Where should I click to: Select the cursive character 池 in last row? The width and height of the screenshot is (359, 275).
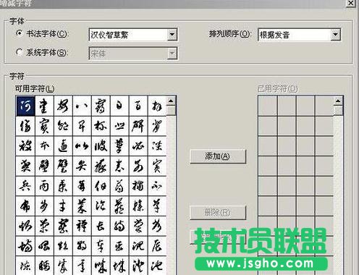157,266
